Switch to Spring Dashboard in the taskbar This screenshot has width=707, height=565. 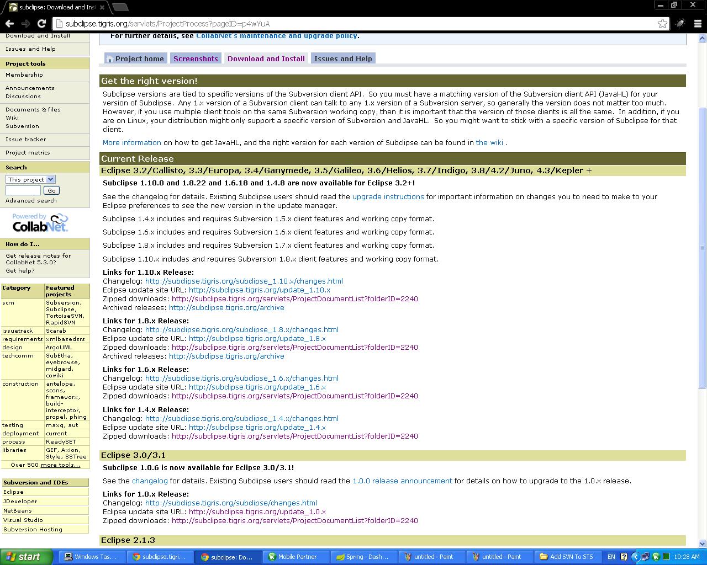(x=365, y=557)
